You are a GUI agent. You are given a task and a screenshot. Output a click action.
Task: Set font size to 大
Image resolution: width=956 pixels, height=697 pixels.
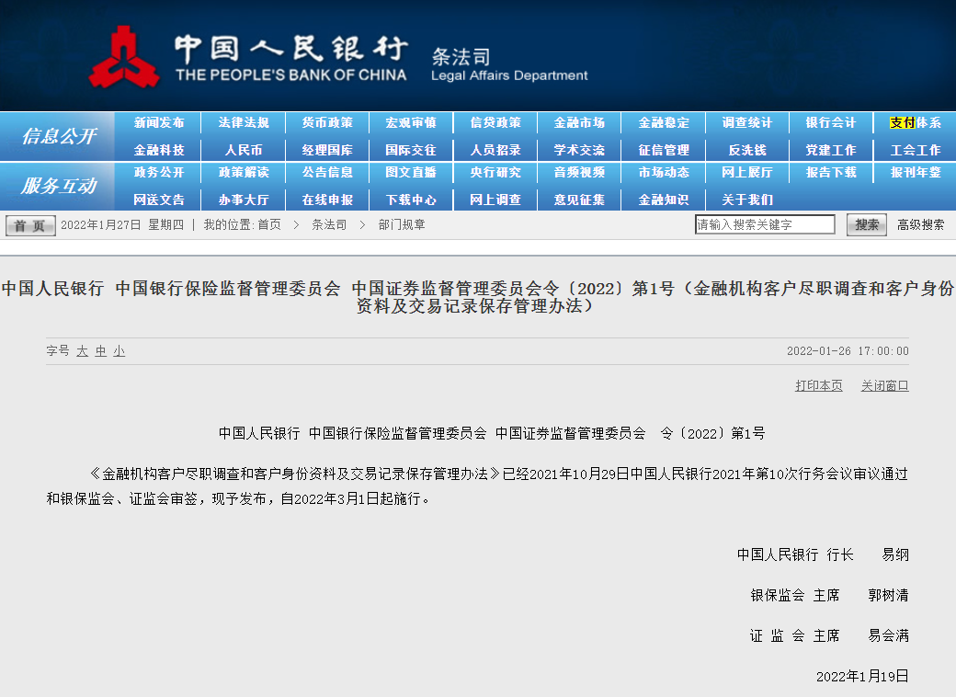83,351
